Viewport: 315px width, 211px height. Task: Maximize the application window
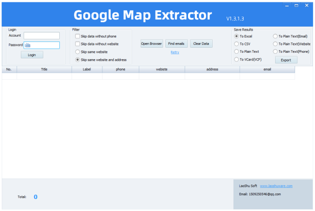point(296,5)
